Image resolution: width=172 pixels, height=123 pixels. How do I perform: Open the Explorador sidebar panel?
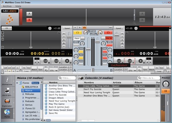click(7, 102)
